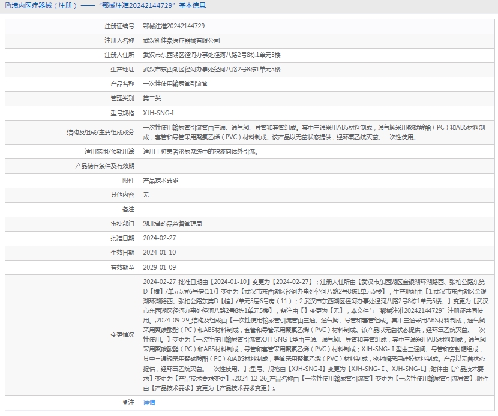Click the 注册人住所 address value
Screen dimensions: 498x416
211,55
